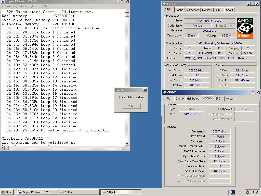Minimize the top CPU-Z window
The image size is (261, 196).
click(x=249, y=4)
